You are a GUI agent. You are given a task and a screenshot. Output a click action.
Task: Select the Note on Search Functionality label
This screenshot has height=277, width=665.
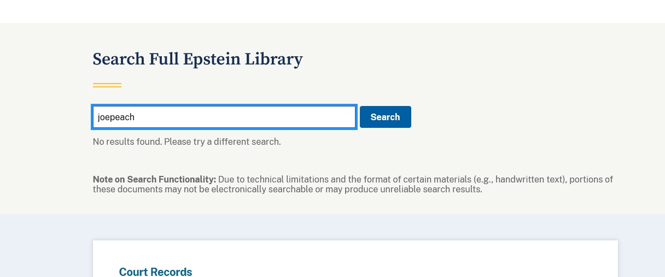154,179
